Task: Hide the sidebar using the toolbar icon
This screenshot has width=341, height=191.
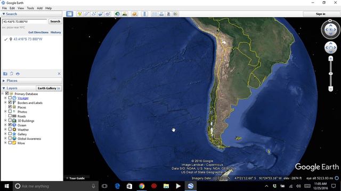Action: point(70,14)
